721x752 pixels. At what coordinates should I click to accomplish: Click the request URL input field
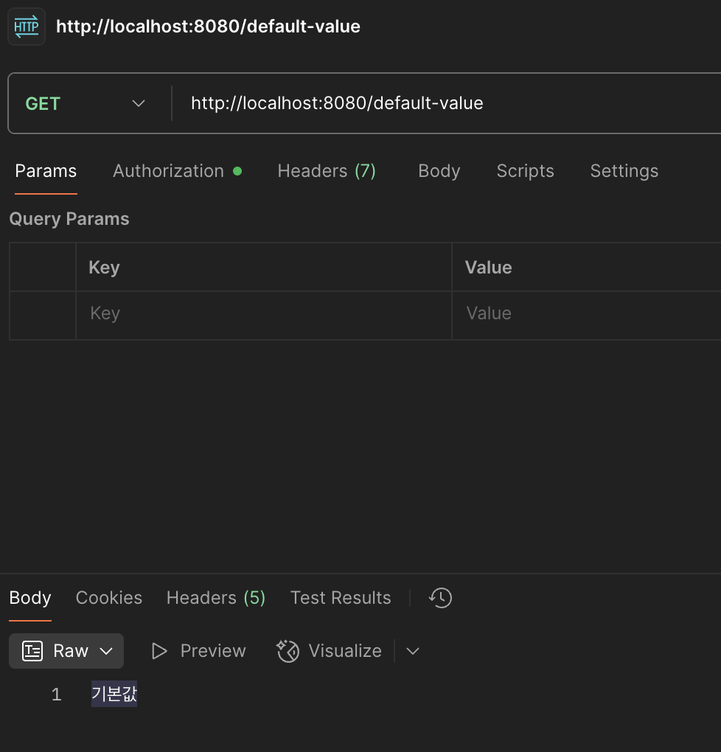[442, 103]
